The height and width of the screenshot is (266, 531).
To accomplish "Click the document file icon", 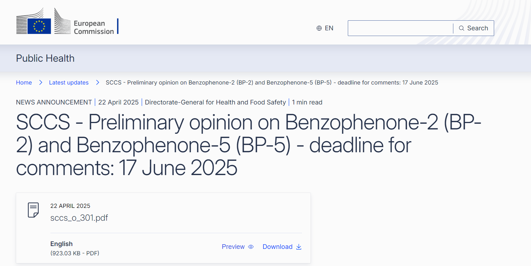I will (33, 210).
